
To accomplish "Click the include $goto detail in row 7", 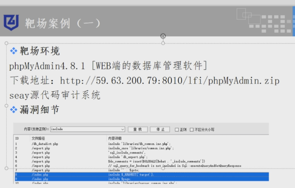I will [x=124, y=170].
